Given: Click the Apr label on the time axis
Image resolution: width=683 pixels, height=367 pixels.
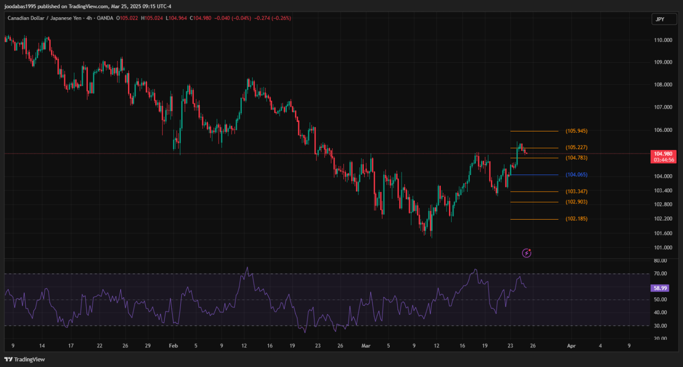Looking at the screenshot, I should tap(571, 346).
